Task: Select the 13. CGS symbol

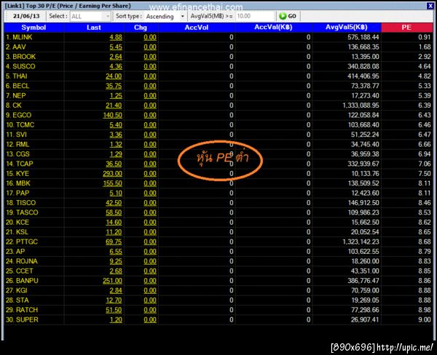Action: click(17, 154)
